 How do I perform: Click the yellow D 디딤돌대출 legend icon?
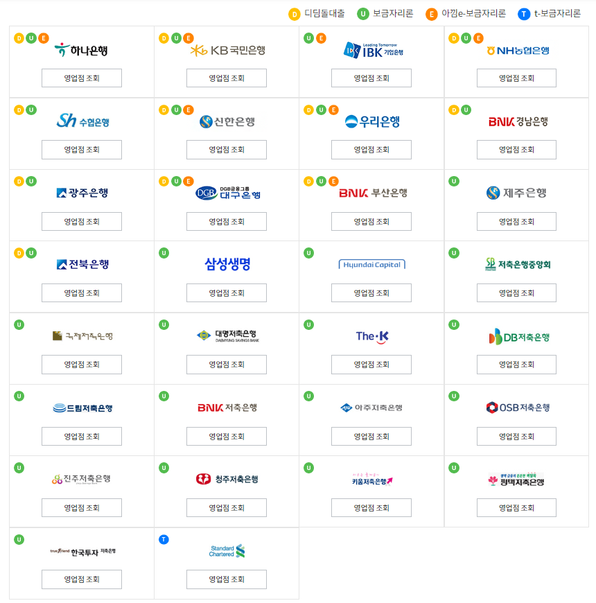(294, 15)
